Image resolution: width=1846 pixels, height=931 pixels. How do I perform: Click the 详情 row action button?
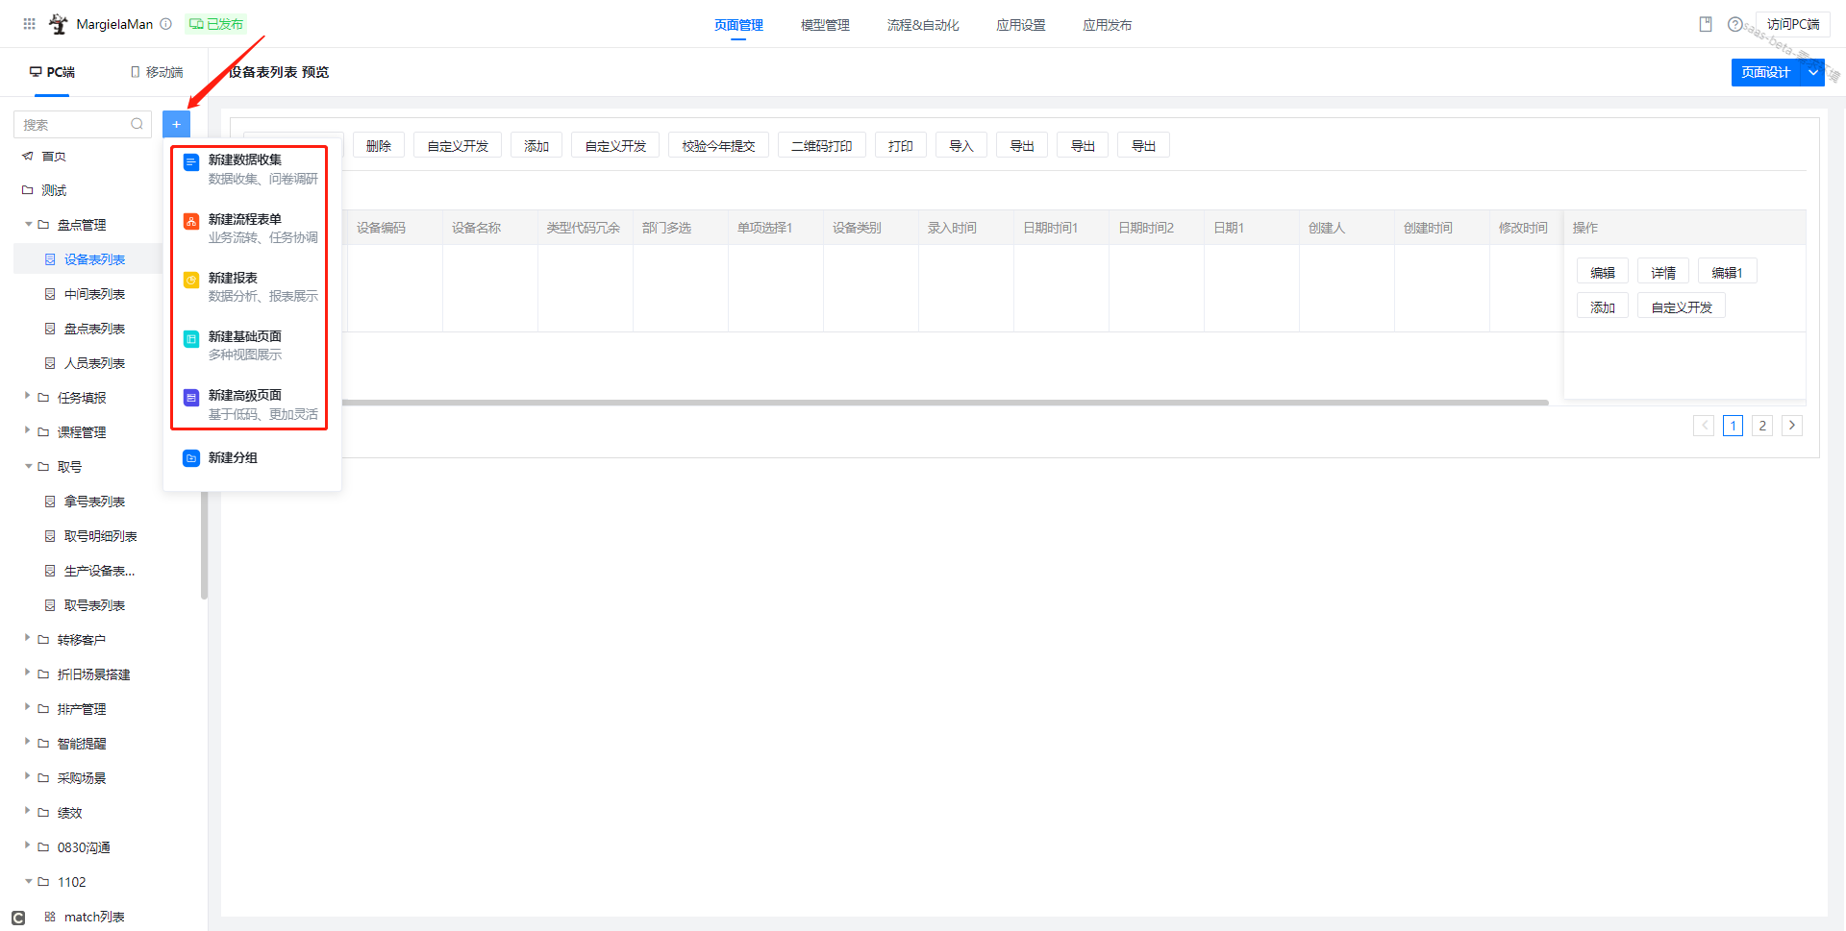1663,273
